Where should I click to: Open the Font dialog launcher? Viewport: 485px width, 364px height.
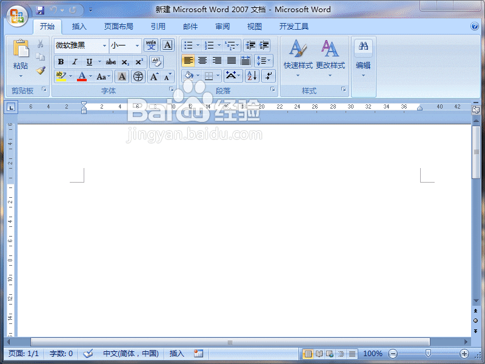coord(171,89)
